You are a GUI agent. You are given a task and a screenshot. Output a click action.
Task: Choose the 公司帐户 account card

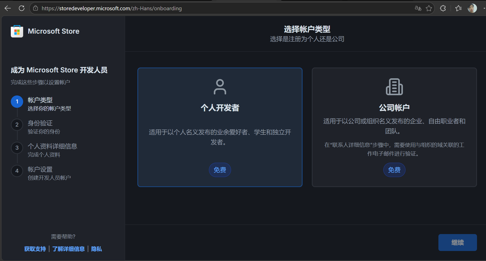coord(394,127)
